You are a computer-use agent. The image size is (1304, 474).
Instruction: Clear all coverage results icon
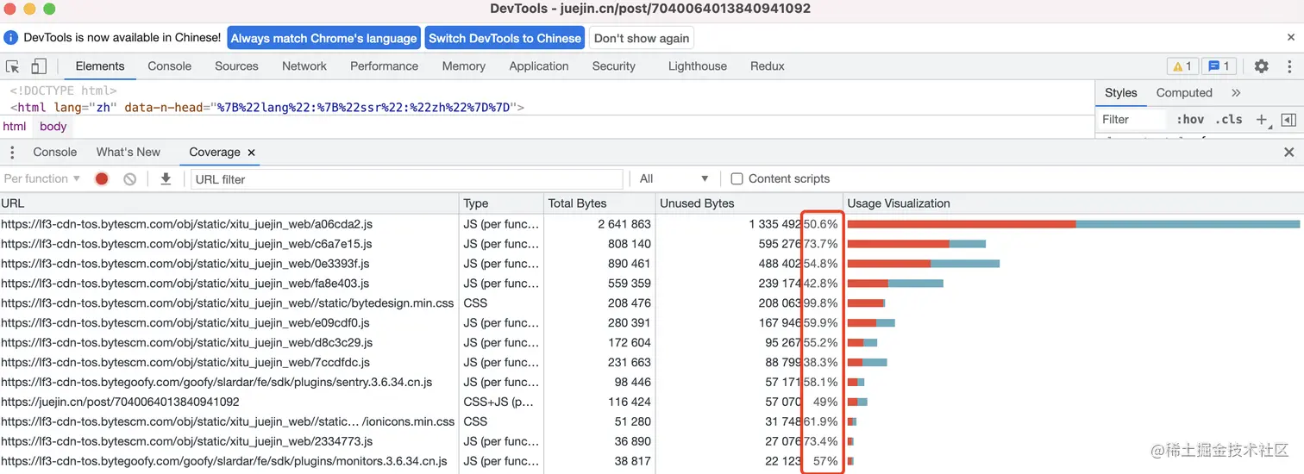tap(129, 179)
